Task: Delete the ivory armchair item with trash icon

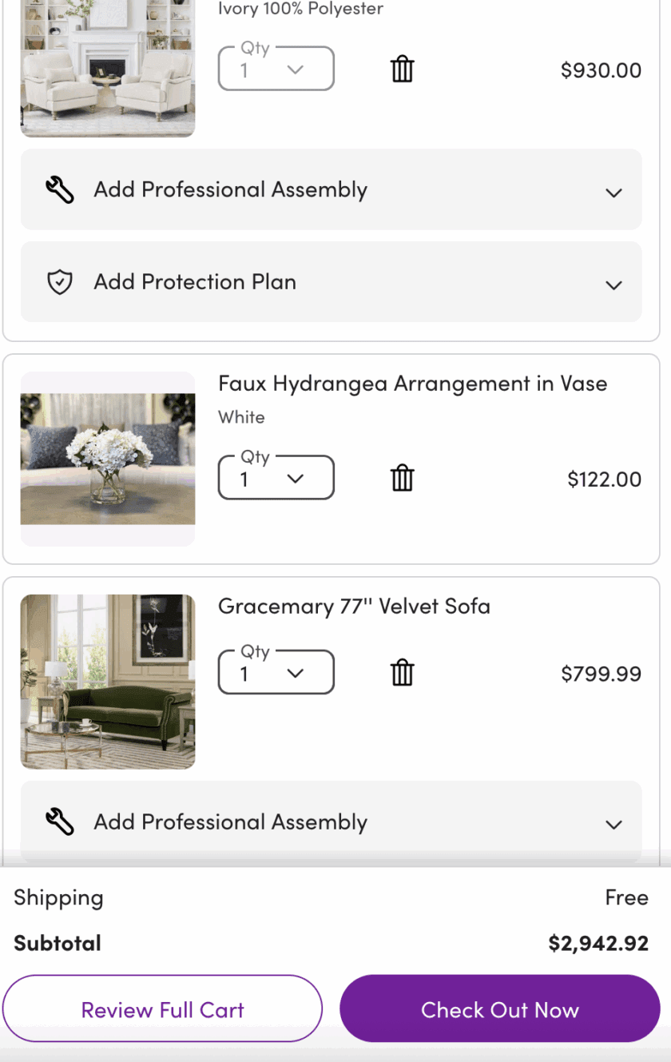Action: tap(403, 70)
